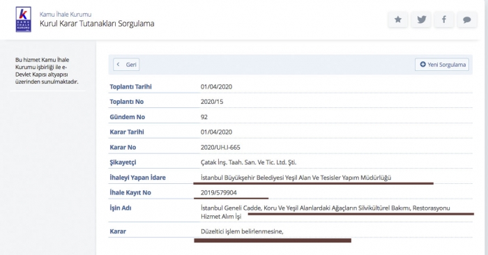The width and height of the screenshot is (488, 255).
Task: Select meeting number value 2020/15
Action: (x=212, y=102)
